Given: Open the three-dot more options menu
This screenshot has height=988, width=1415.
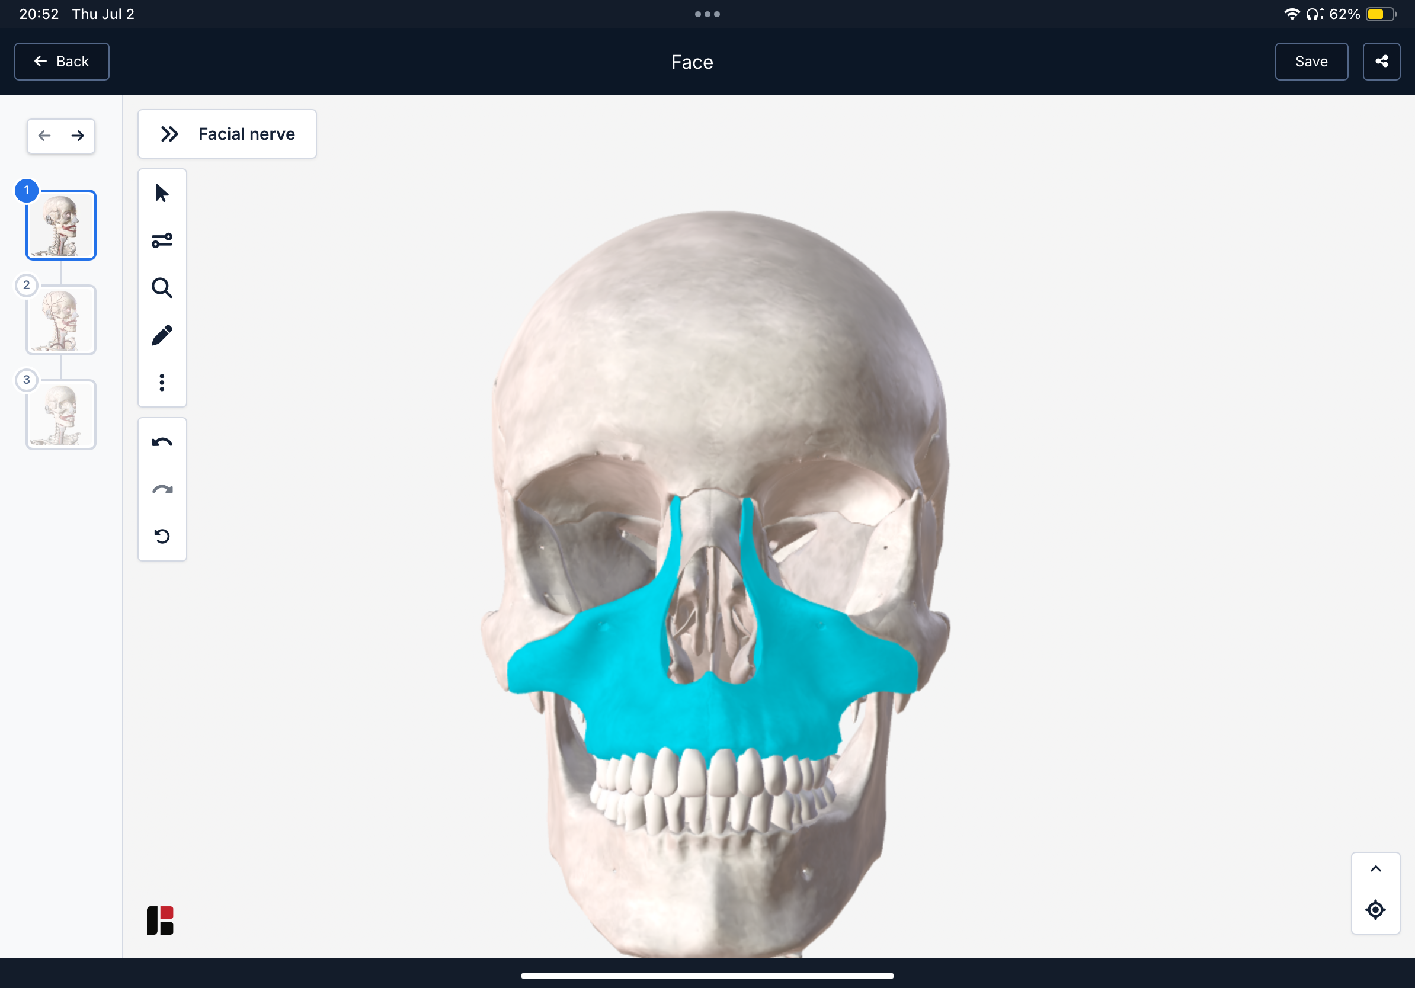Looking at the screenshot, I should pyautogui.click(x=162, y=383).
